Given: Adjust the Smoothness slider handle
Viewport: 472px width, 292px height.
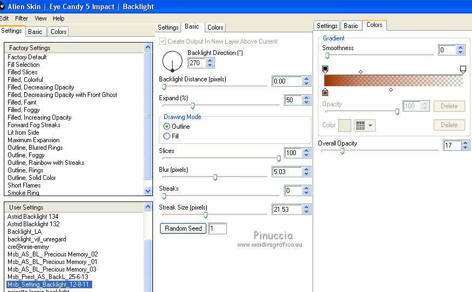Looking at the screenshot, I should 327,55.
